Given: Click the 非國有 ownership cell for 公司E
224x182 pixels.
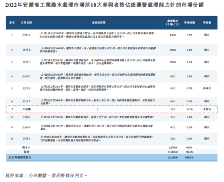Looking at the screenshot, I should tap(207, 88).
